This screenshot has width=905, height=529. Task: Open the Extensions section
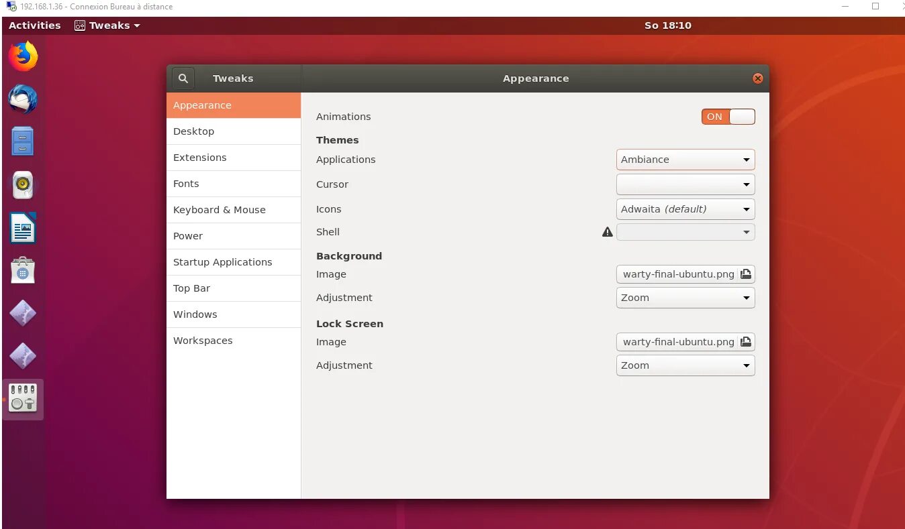click(234, 158)
